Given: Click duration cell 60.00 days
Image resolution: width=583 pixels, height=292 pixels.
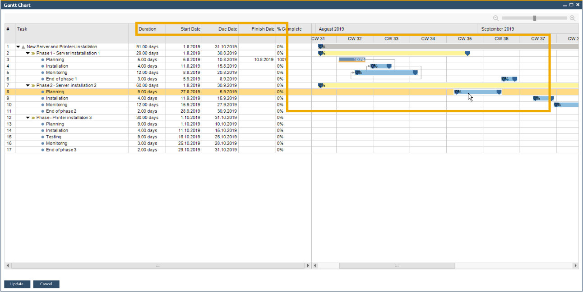Looking at the screenshot, I should (147, 86).
